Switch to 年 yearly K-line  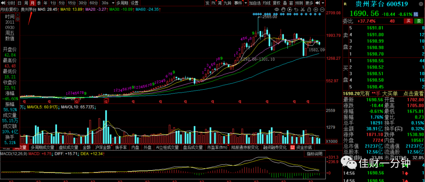[46, 3]
